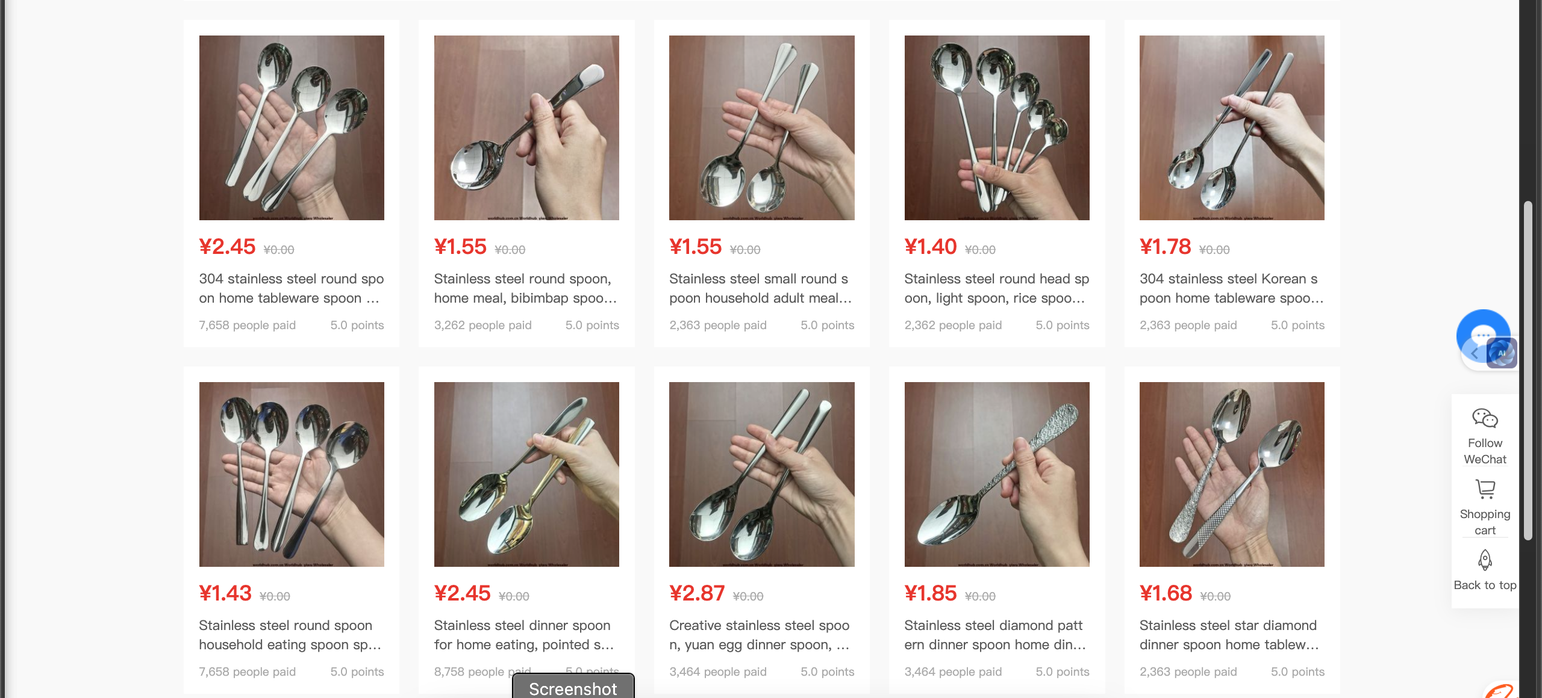Open the ¥2.87 yuan egg dinner spoon image
The width and height of the screenshot is (1542, 698).
point(761,474)
